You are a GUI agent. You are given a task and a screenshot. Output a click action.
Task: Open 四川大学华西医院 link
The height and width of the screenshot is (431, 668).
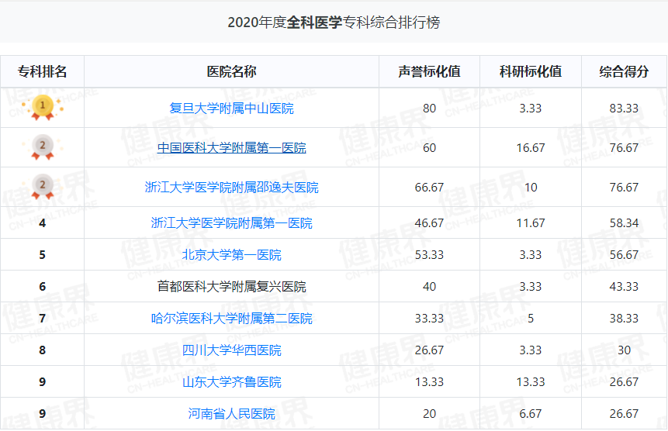coord(231,350)
